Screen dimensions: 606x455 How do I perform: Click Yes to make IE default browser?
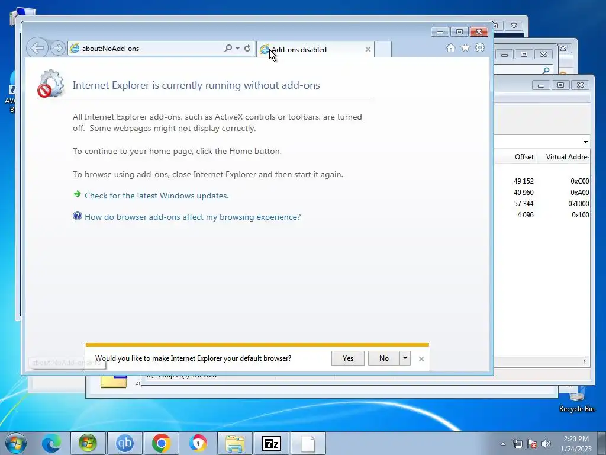[348, 358]
